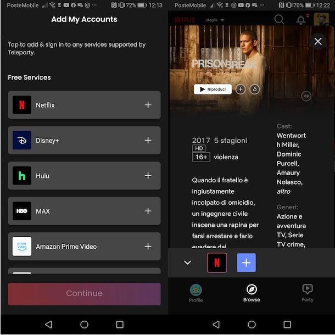Add Hulu using its plus icon

coord(148,176)
